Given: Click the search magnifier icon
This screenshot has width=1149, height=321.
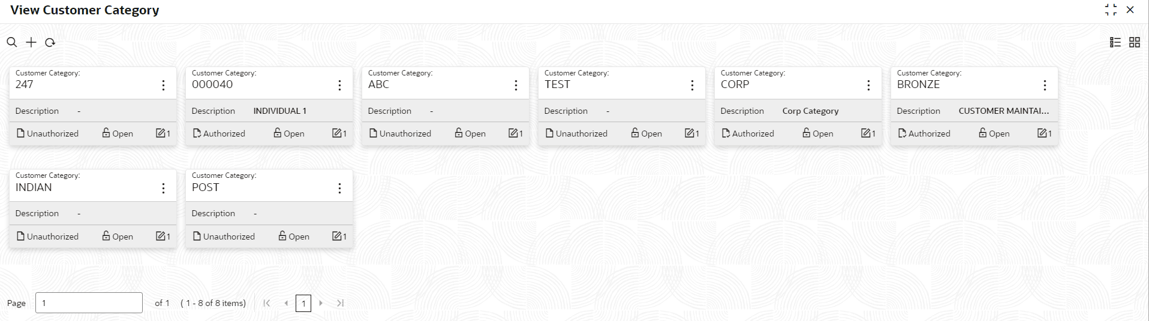Looking at the screenshot, I should [x=11, y=42].
